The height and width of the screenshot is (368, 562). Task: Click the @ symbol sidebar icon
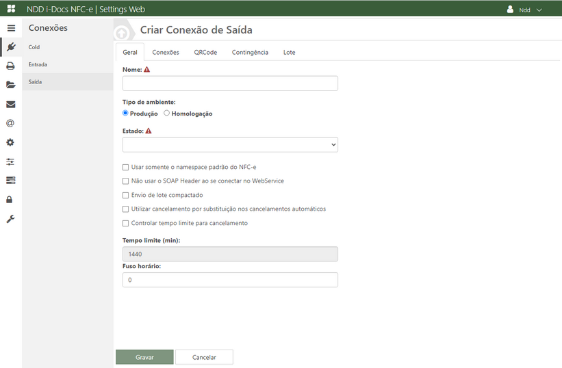(11, 124)
